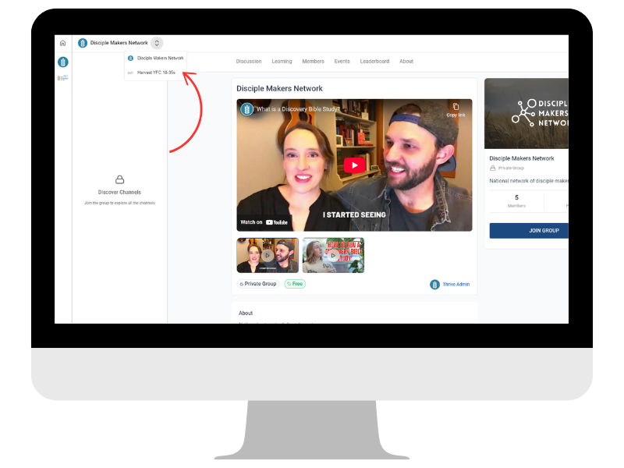Click the Disciple Makers Network banner image
Image resolution: width=624 pixels, height=468 pixels.
(x=526, y=114)
